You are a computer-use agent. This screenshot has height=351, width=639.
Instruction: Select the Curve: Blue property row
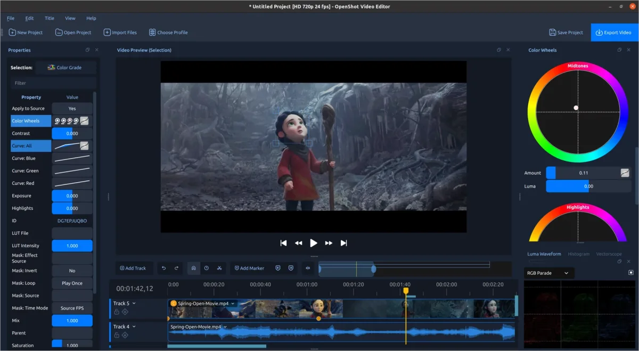pos(31,158)
